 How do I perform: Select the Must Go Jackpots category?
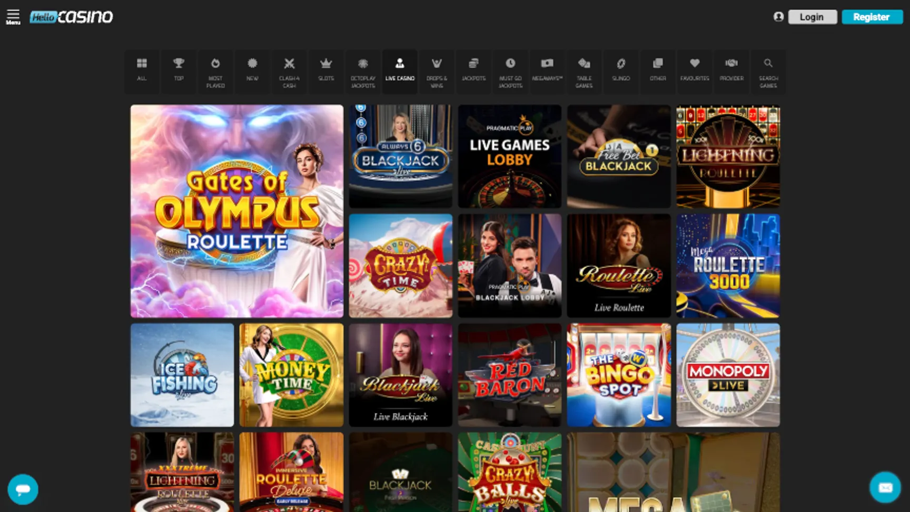(x=510, y=72)
